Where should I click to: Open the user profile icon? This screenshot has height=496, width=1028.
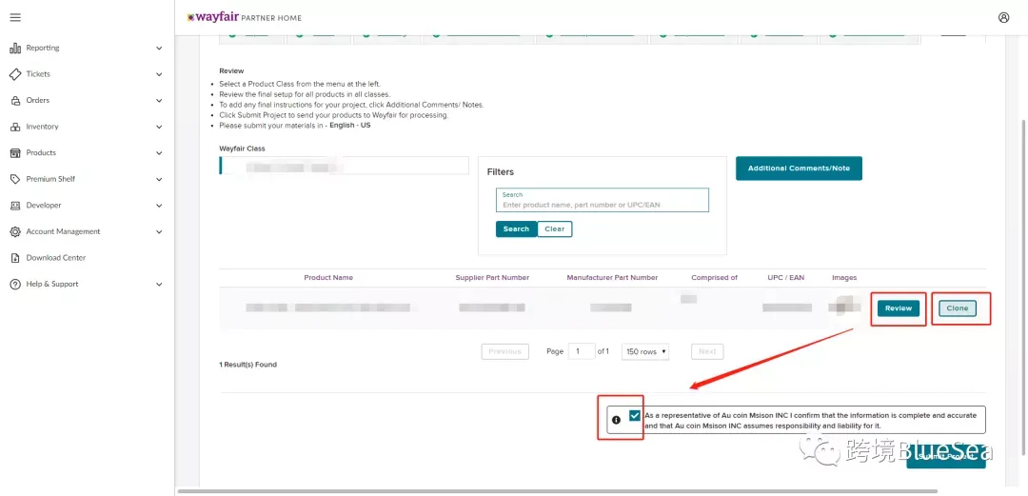click(1004, 18)
